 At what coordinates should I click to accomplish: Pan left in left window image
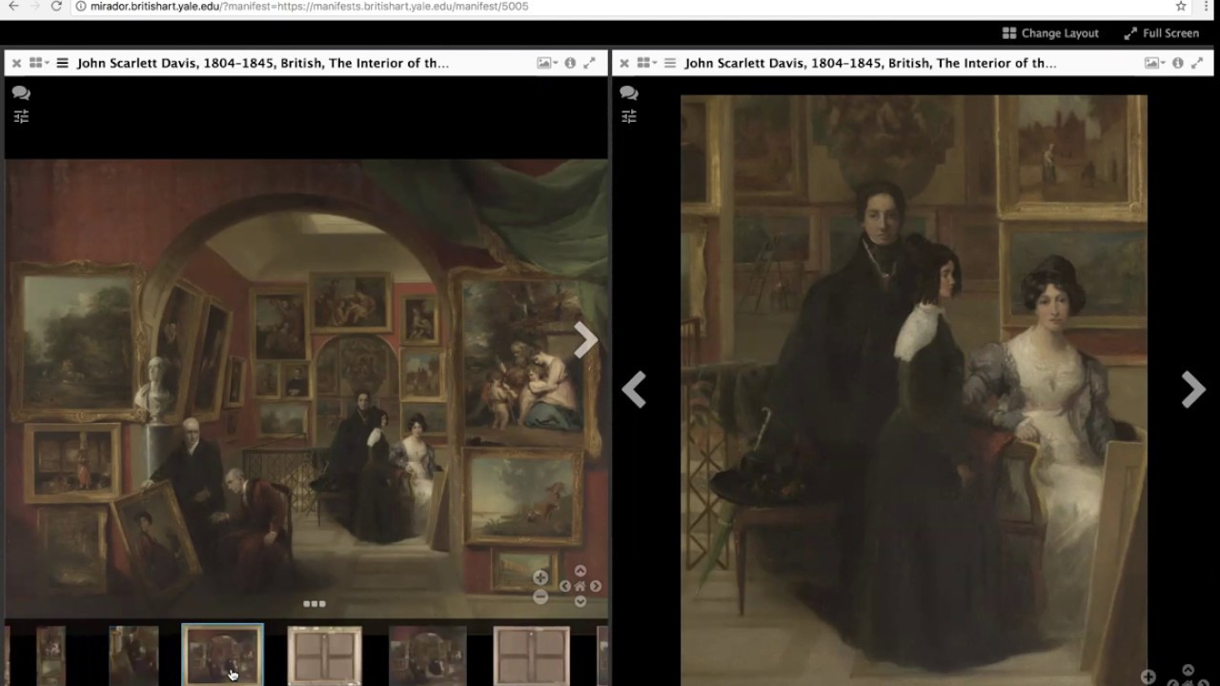[564, 586]
